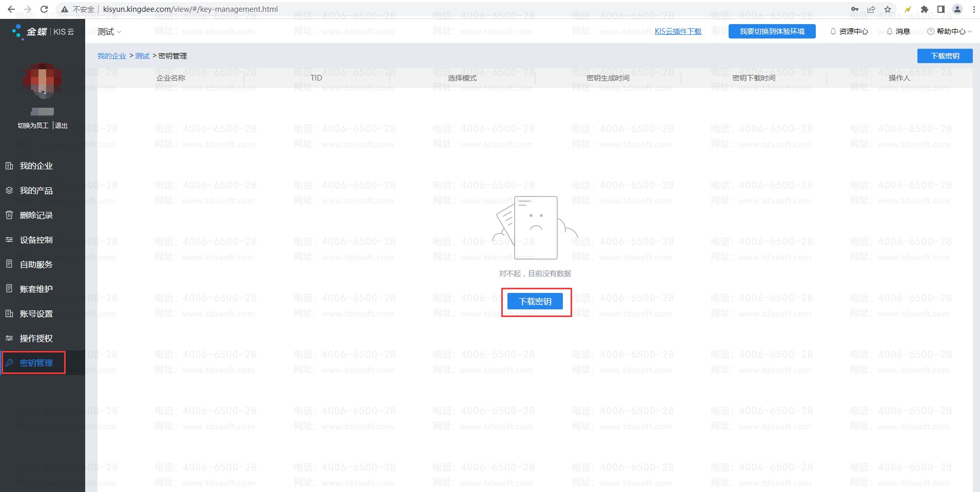
Task: Click the trash icon for 删除记录
Action: point(9,215)
